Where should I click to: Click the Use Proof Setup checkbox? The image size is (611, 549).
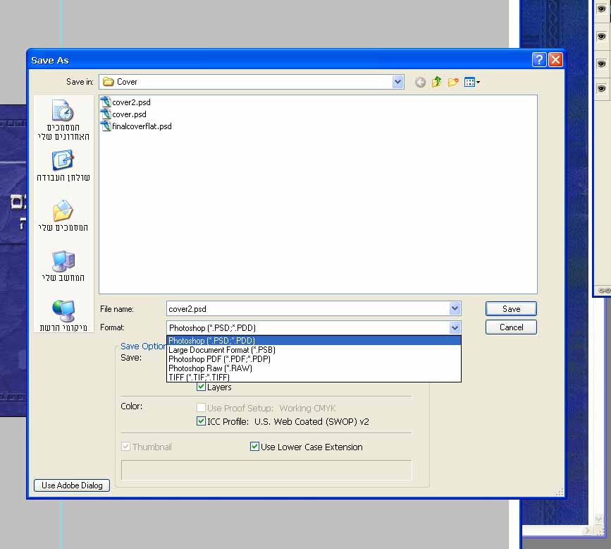click(201, 408)
